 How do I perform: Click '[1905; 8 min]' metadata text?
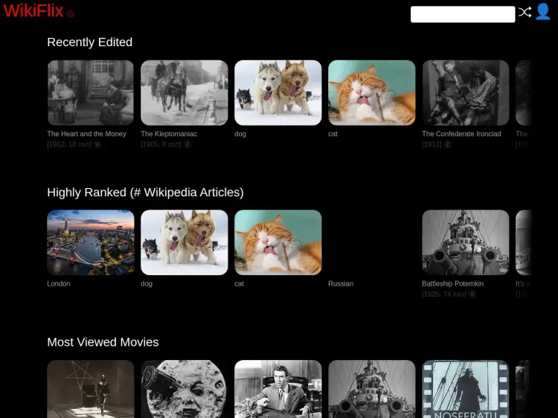(161, 144)
